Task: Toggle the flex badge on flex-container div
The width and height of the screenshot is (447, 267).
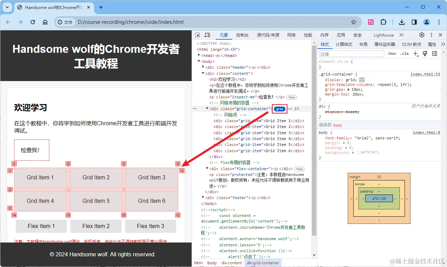Action: coord(299,169)
